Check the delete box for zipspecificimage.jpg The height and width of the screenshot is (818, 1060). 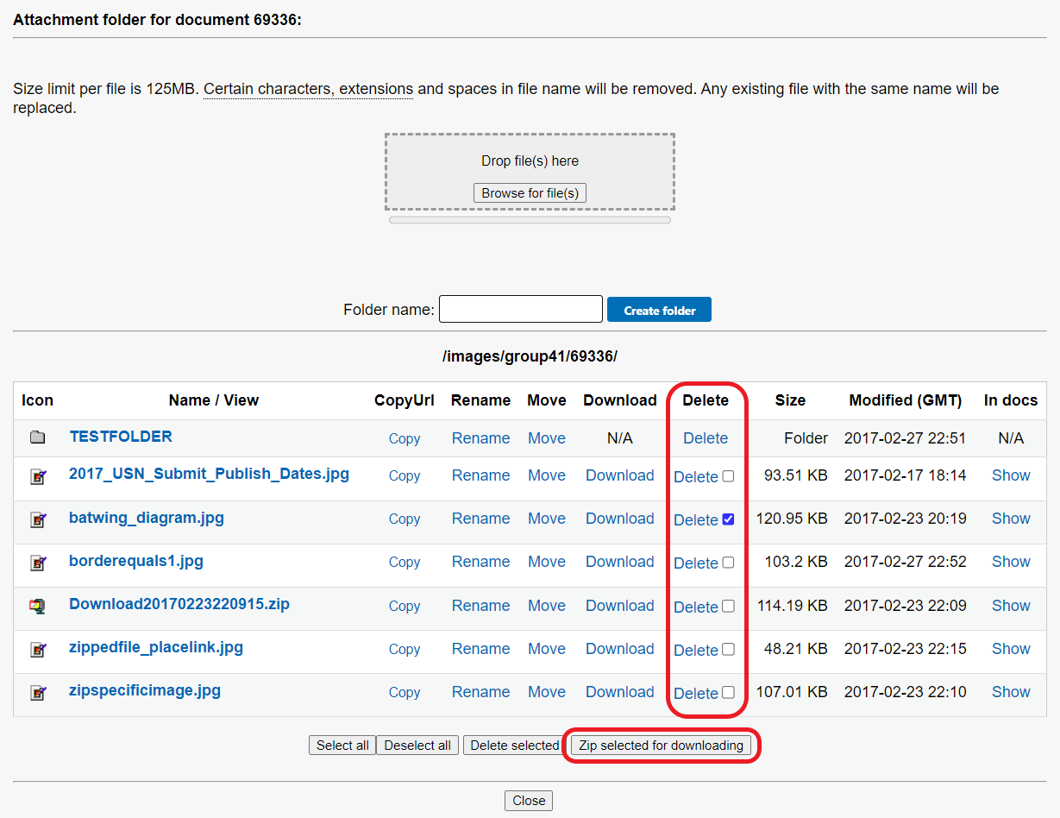click(x=728, y=693)
